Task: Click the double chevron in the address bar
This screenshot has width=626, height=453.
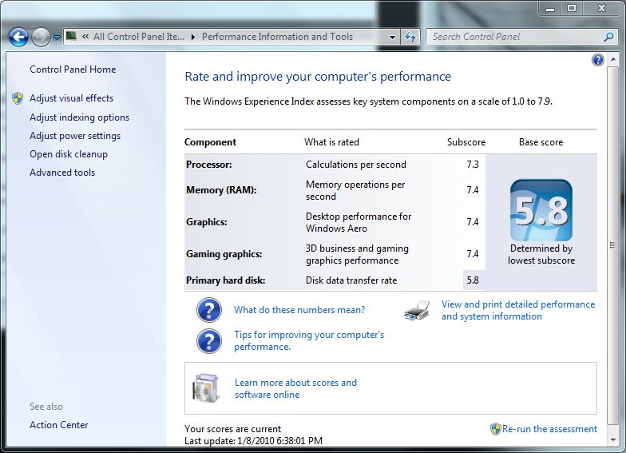Action: point(85,37)
